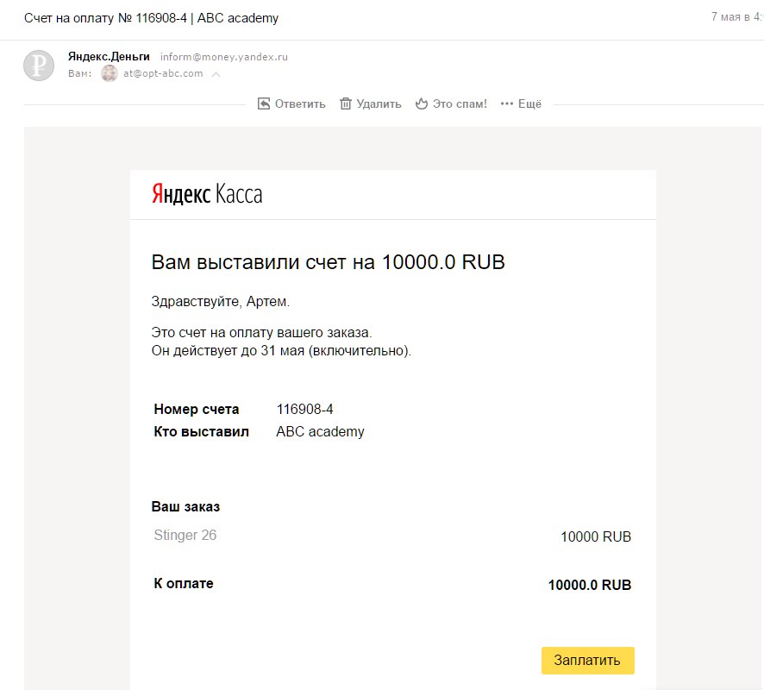Click order item Stinger 26
The height and width of the screenshot is (690, 764).
tap(185, 535)
